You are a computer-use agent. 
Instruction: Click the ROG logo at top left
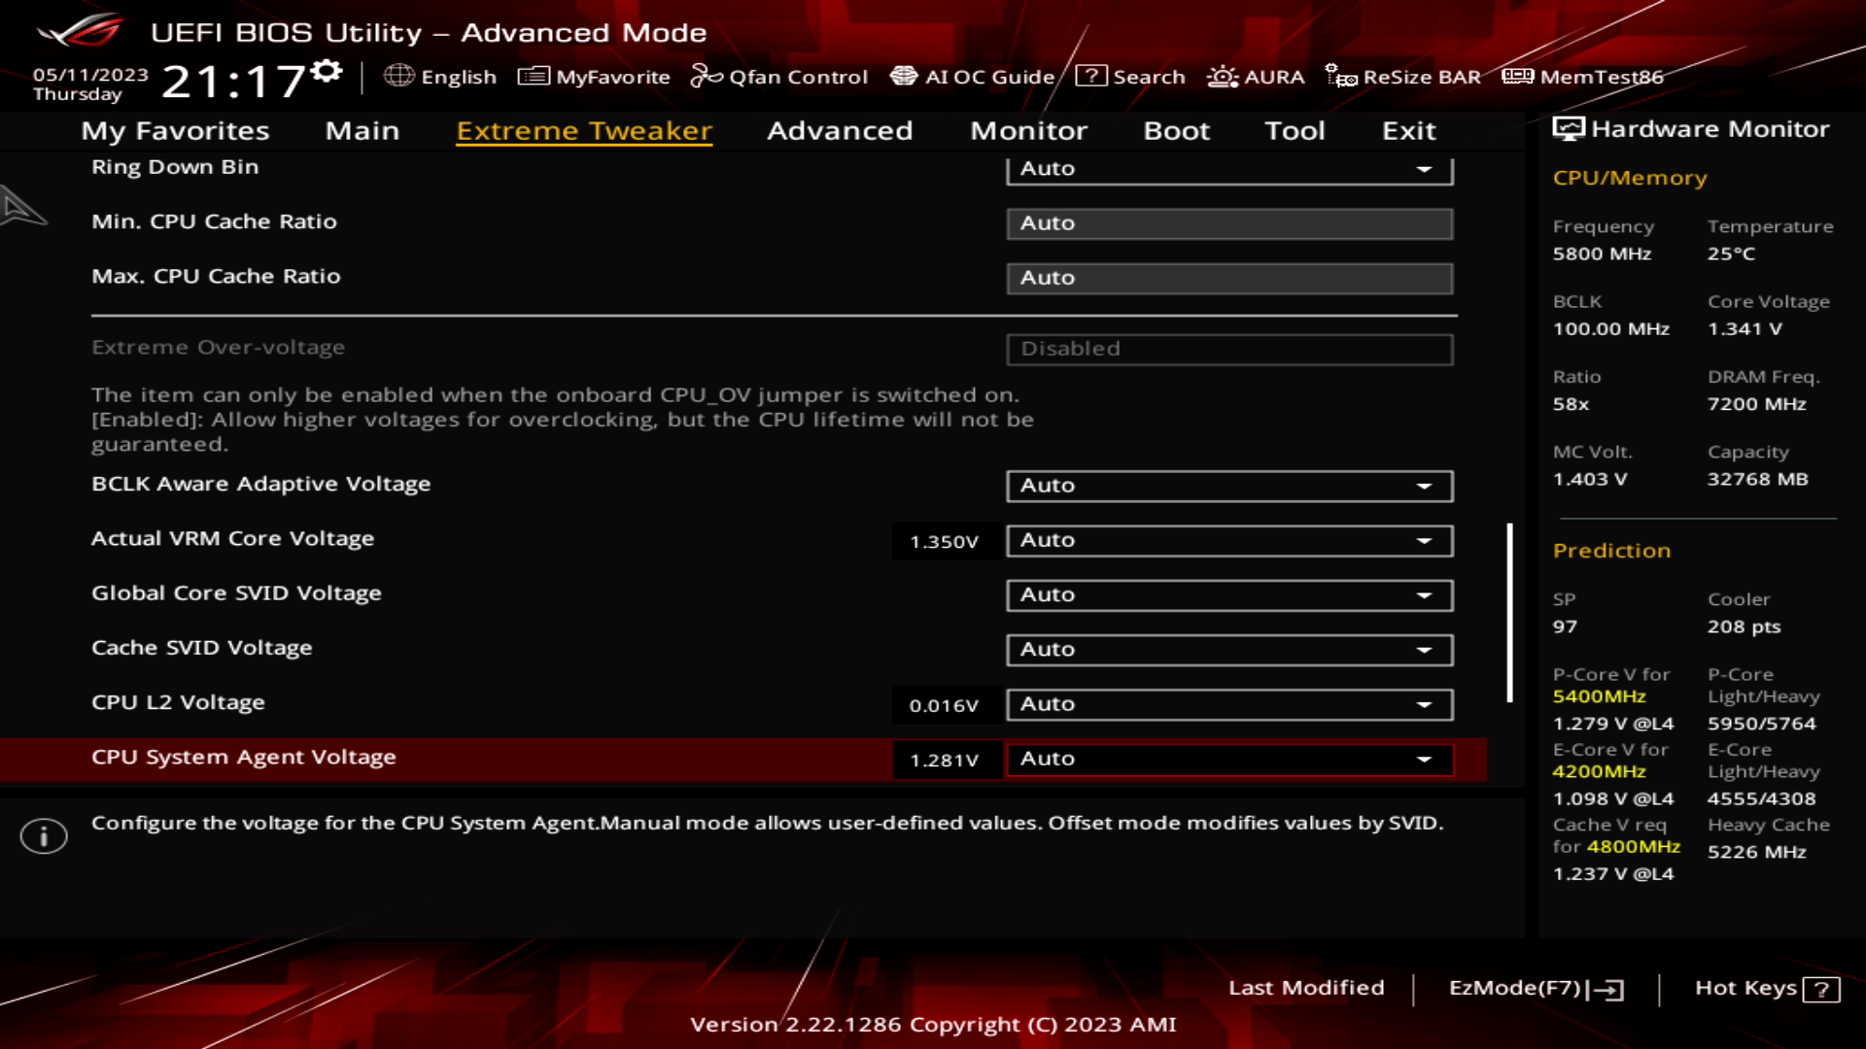tap(82, 31)
